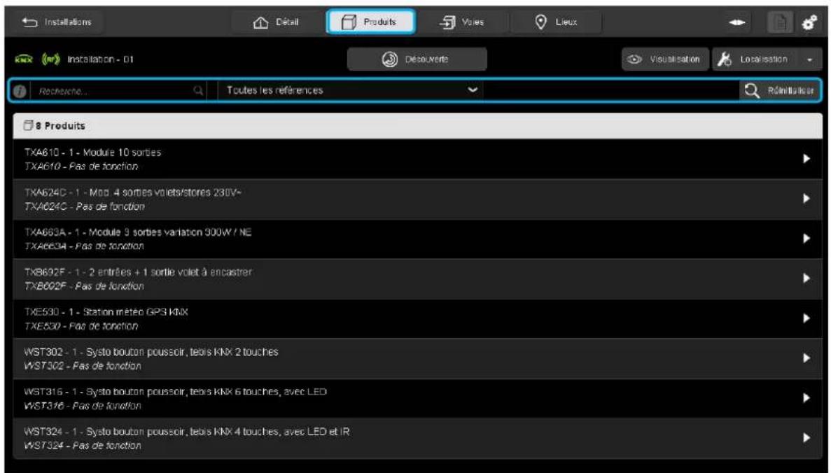Expand the TXE530 row arrow
831x473 pixels.
tap(806, 318)
